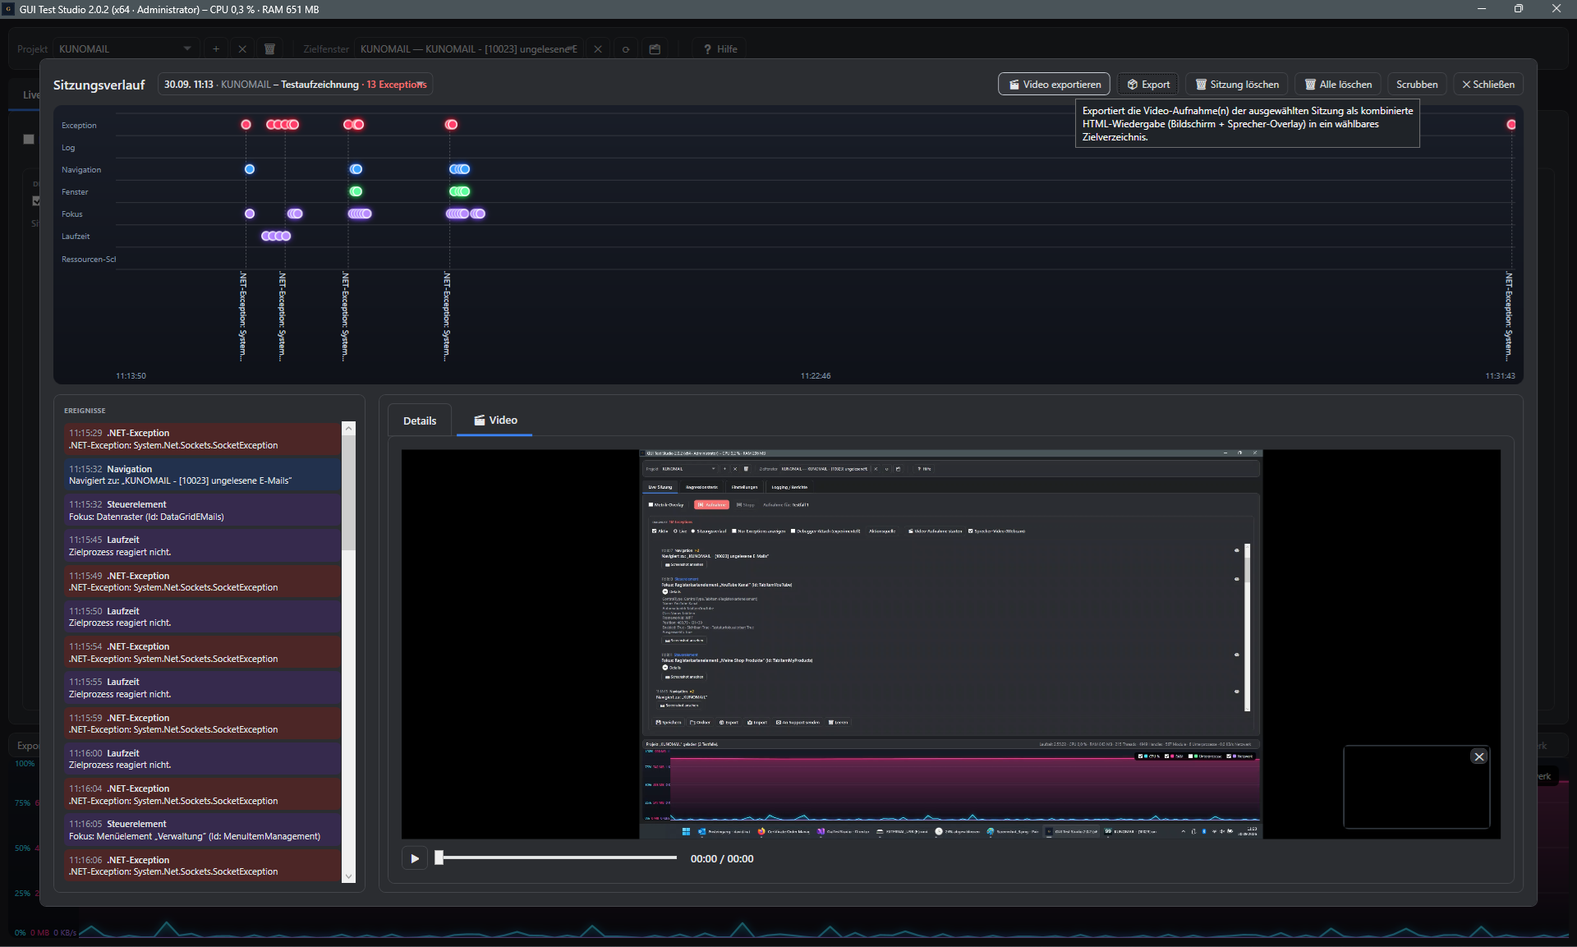1577x947 pixels.
Task: Click Alle löschen to delete all sessions
Action: click(x=1337, y=85)
